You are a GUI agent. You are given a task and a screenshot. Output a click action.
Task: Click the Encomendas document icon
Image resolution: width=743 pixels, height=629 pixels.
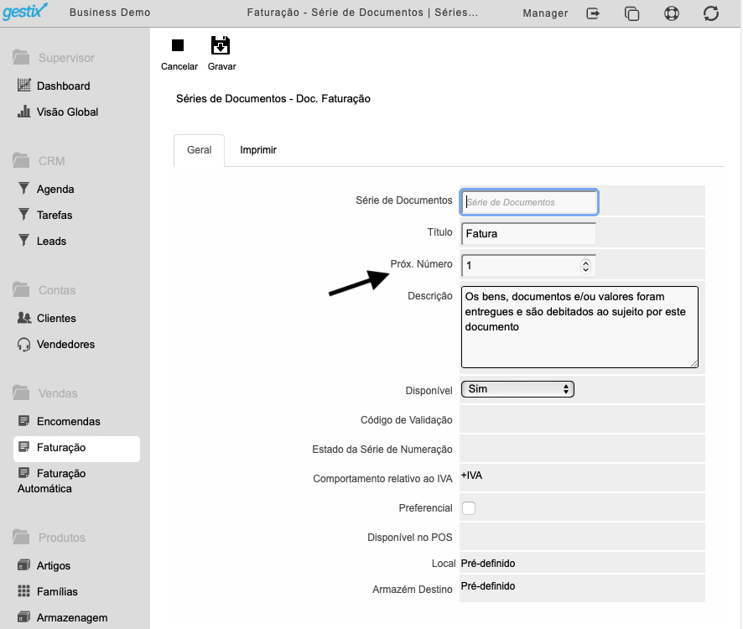23,420
